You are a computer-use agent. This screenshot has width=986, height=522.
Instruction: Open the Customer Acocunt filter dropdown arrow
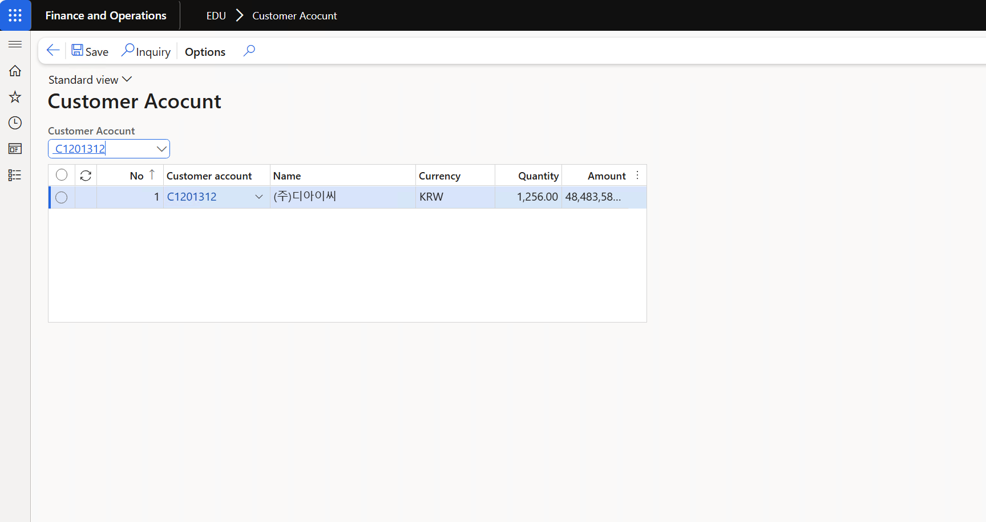162,149
